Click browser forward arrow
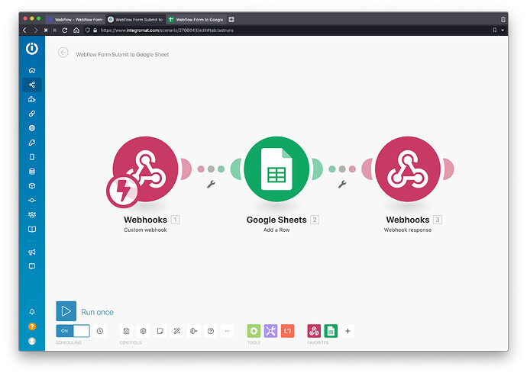527x376 pixels. coord(36,31)
